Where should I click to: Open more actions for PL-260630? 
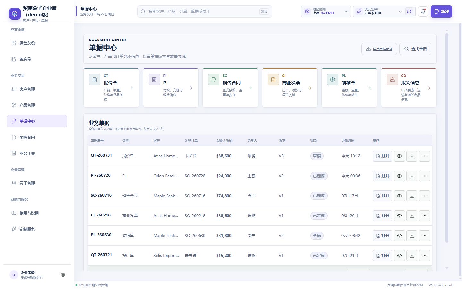tap(424, 236)
